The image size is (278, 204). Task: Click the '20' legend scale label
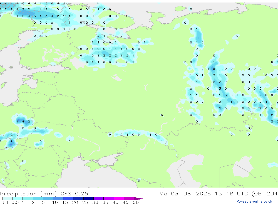pos(75,202)
